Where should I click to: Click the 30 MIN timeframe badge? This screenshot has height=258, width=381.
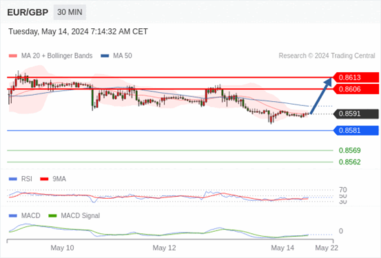[x=70, y=12]
